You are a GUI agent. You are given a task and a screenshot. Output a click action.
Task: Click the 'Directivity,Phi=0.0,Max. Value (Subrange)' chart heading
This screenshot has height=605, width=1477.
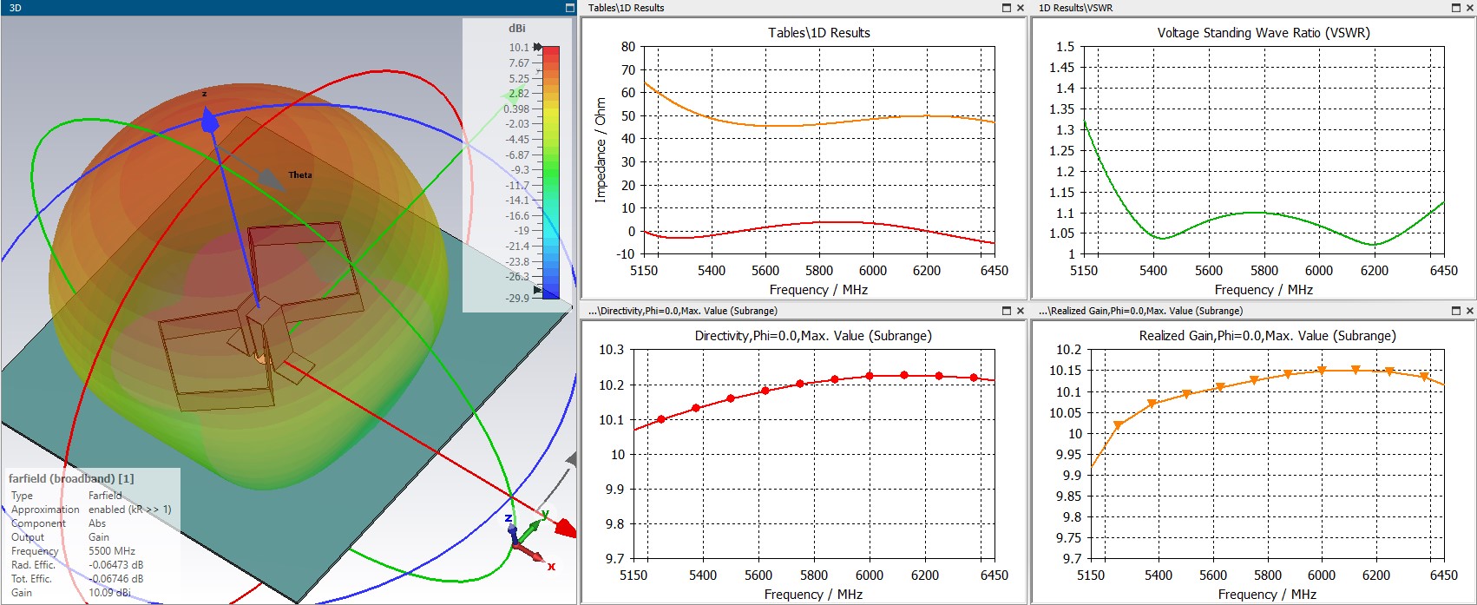[x=813, y=336]
